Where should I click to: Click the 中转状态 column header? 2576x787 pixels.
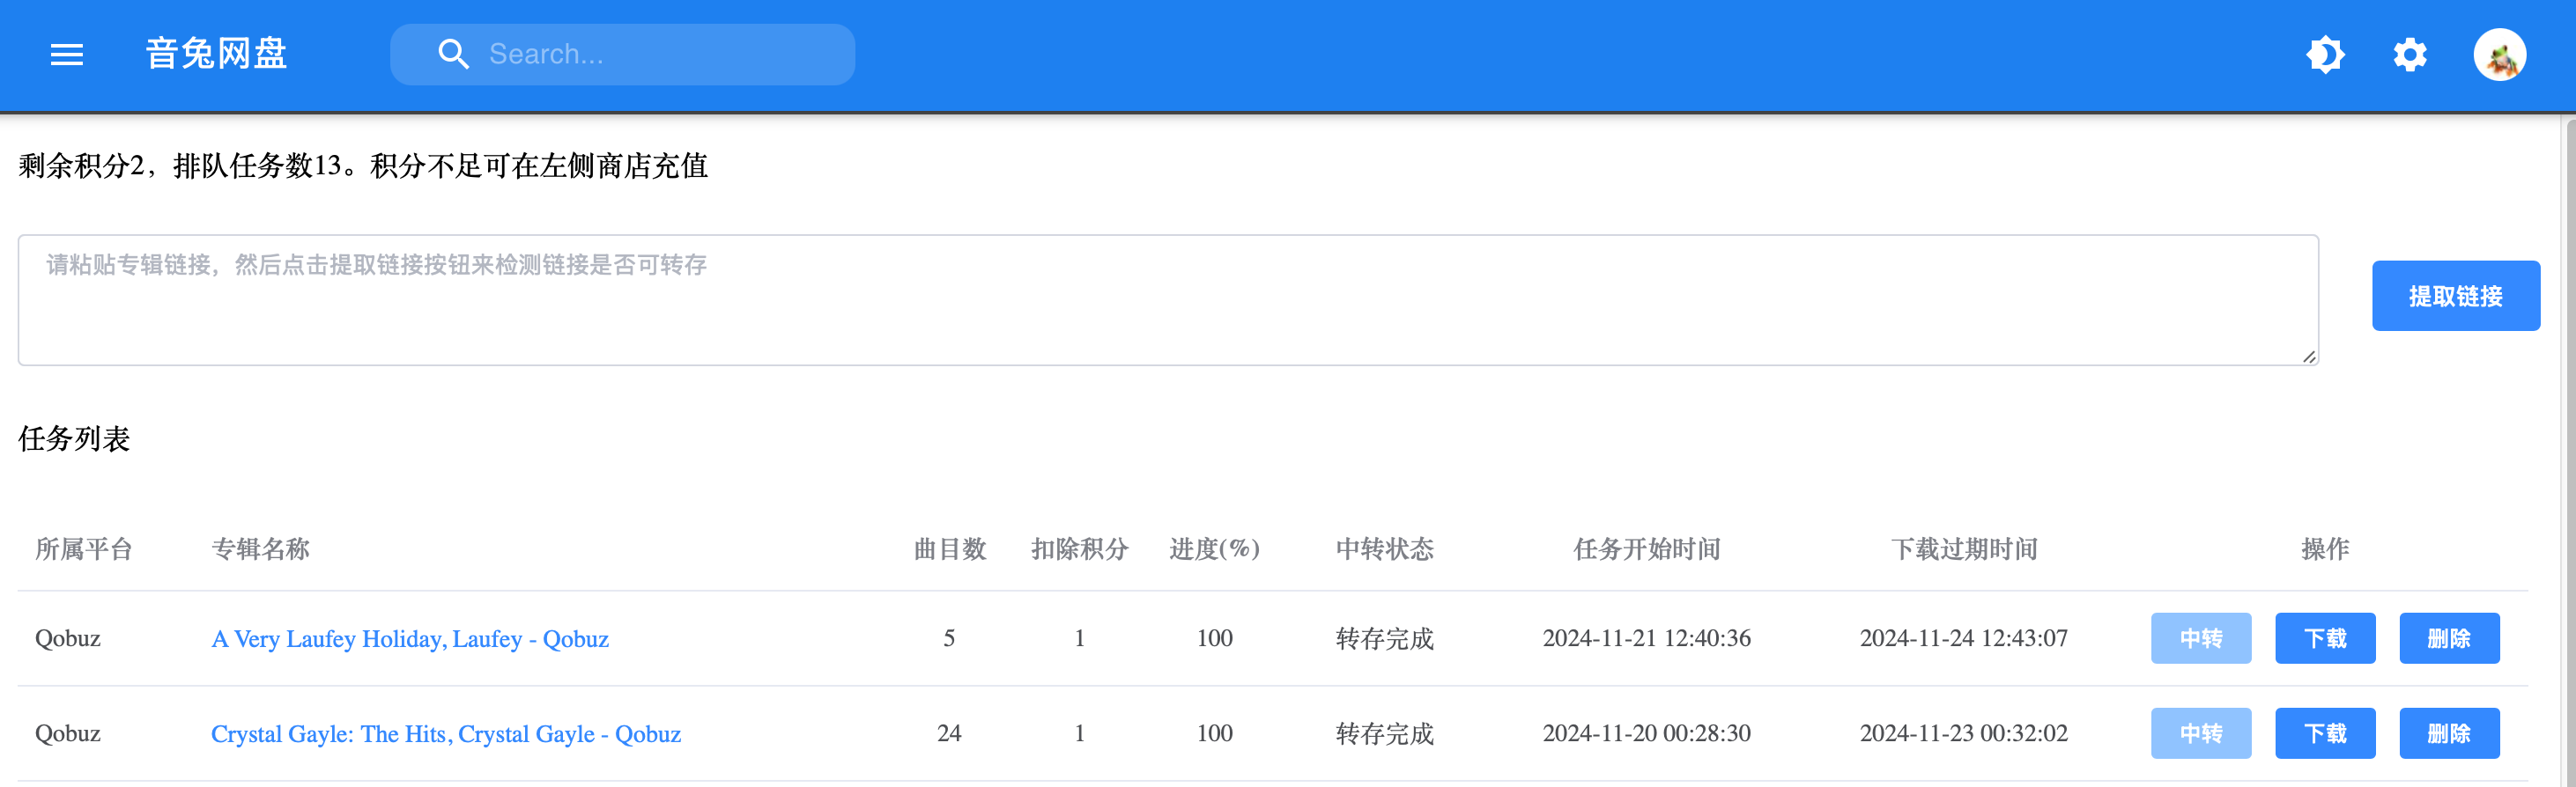(x=1385, y=548)
